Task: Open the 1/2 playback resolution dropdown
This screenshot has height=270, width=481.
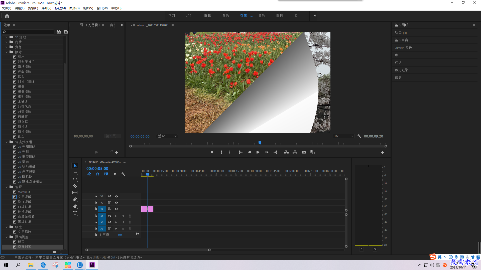Action: tap(343, 136)
